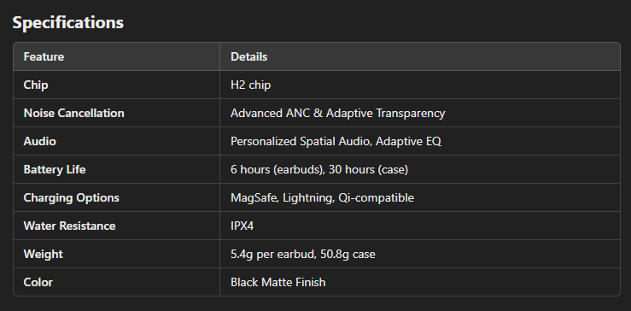Click the IPX4 rating cell
Viewport: 631px width, 311px height.
(420, 226)
